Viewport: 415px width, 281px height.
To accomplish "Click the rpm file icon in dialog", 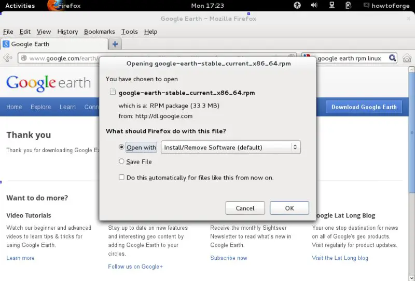I will pyautogui.click(x=113, y=92).
